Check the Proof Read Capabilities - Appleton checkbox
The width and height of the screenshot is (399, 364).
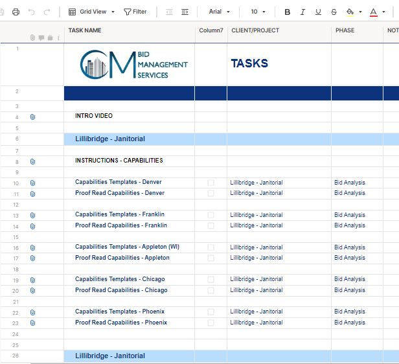point(211,258)
